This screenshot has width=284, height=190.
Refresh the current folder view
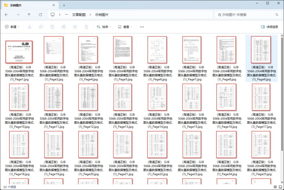coord(40,15)
